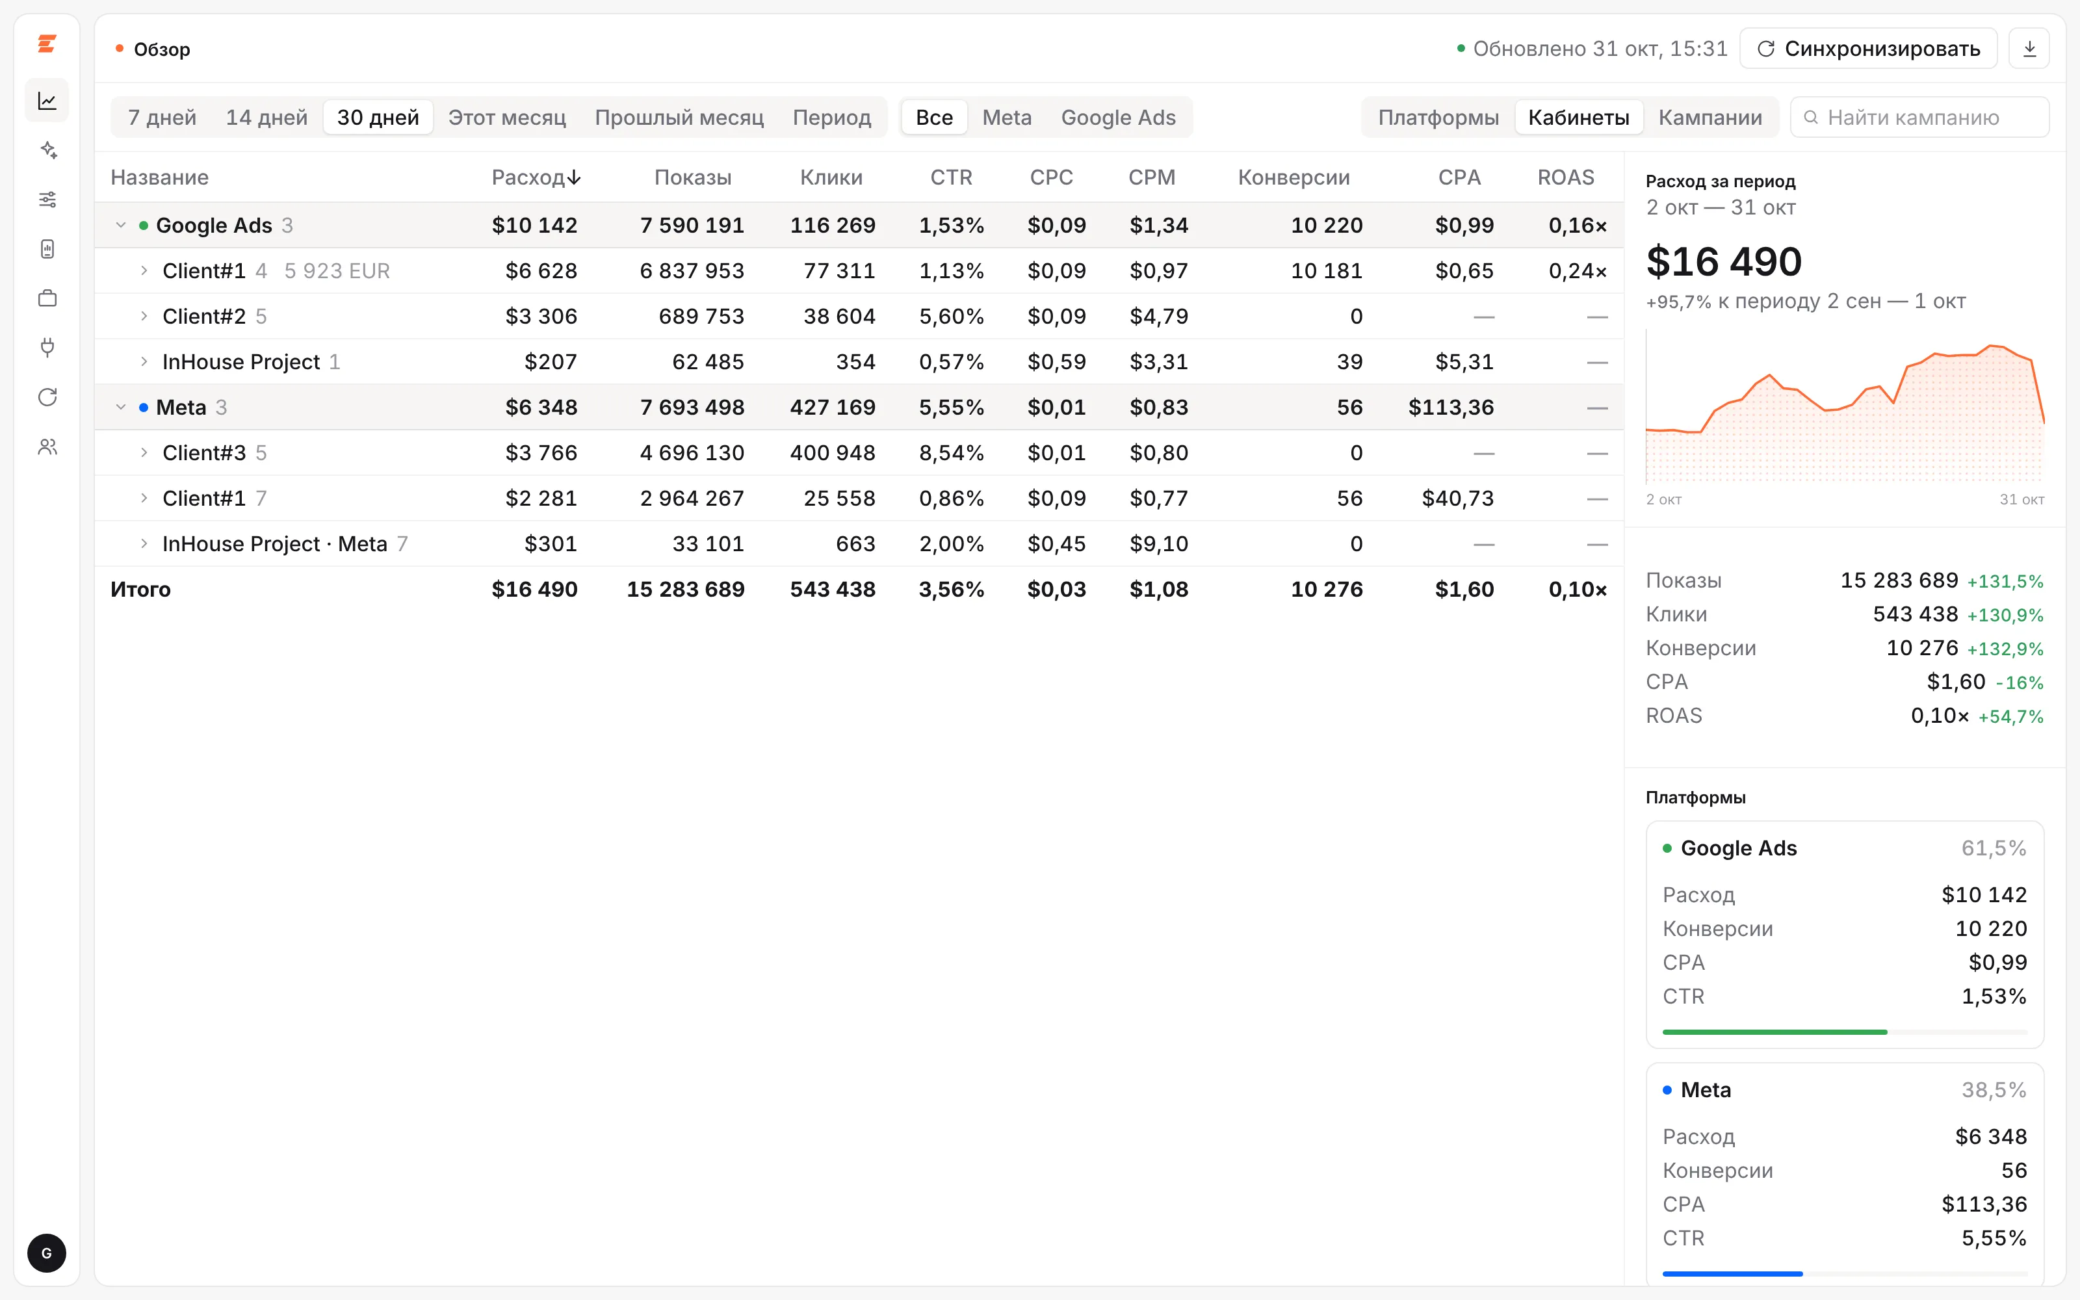
Task: Open the plug integrations icon in the sidebar
Action: point(47,347)
